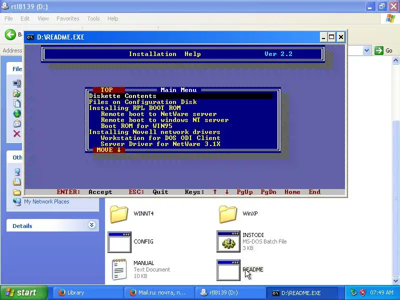Select Remote boot to NetWare server

158,114
